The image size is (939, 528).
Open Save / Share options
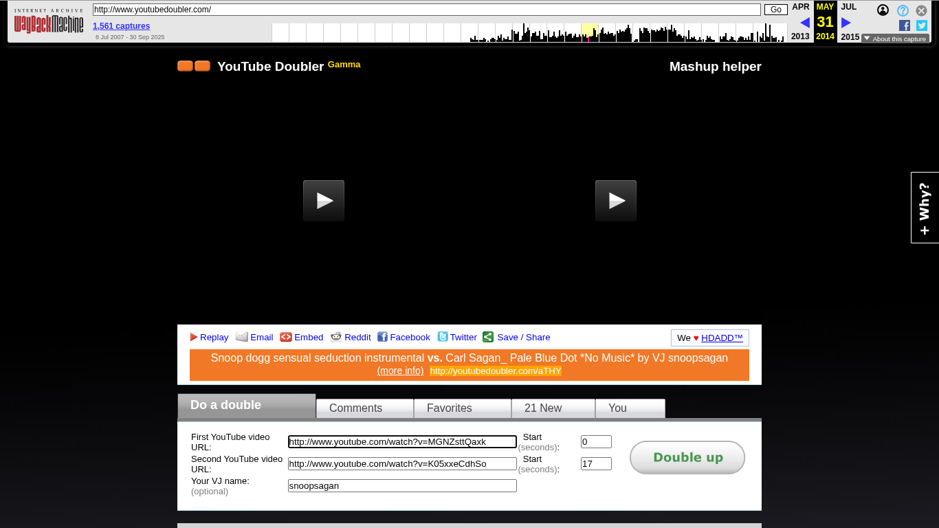[x=516, y=337]
